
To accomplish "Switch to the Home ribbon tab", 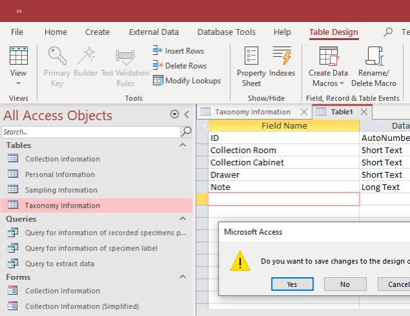I will coord(56,32).
